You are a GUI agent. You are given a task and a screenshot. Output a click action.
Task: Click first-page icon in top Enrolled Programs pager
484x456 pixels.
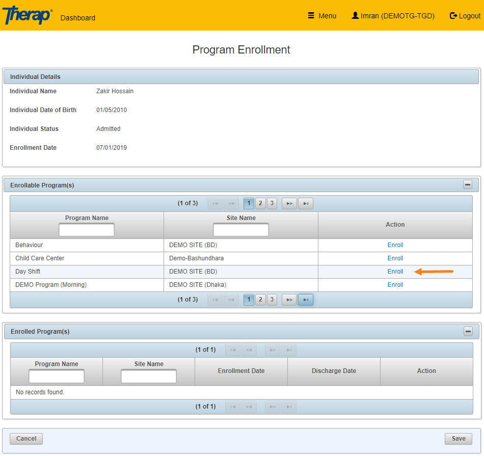233,350
